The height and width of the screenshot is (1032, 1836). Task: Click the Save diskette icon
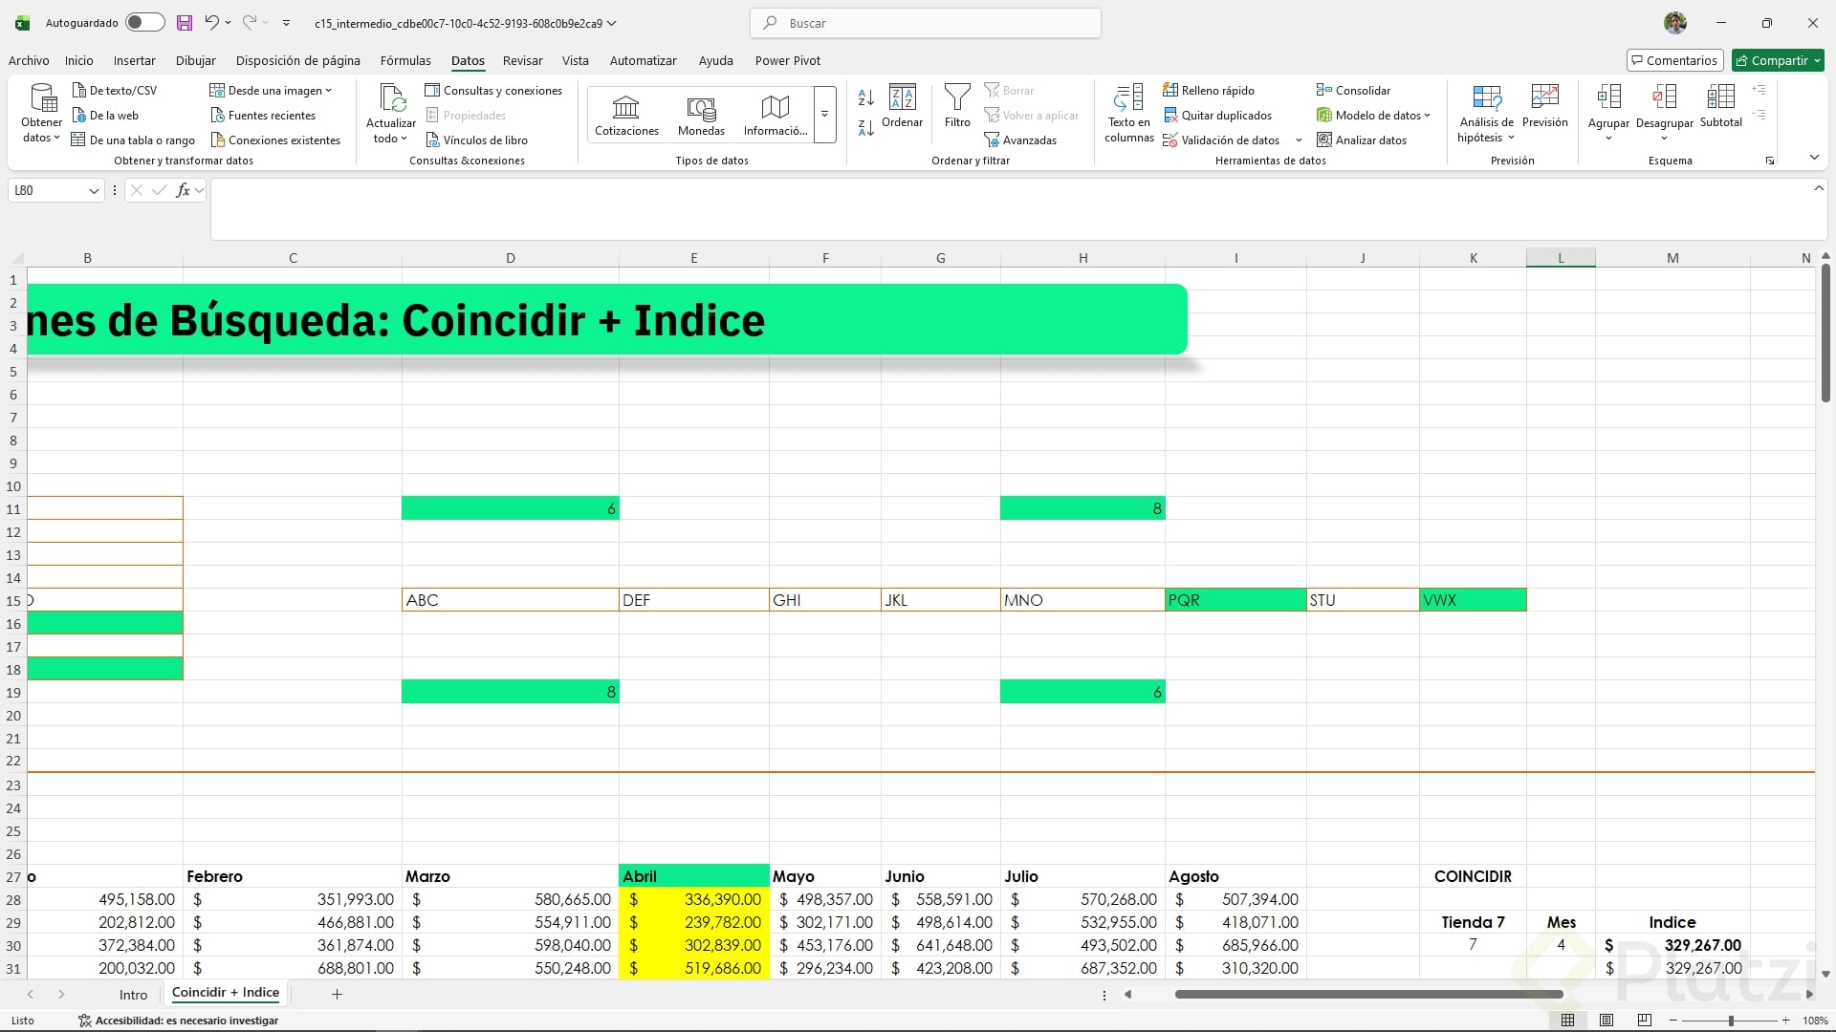pos(185,23)
